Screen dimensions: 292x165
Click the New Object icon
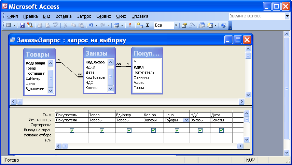pos(210,25)
